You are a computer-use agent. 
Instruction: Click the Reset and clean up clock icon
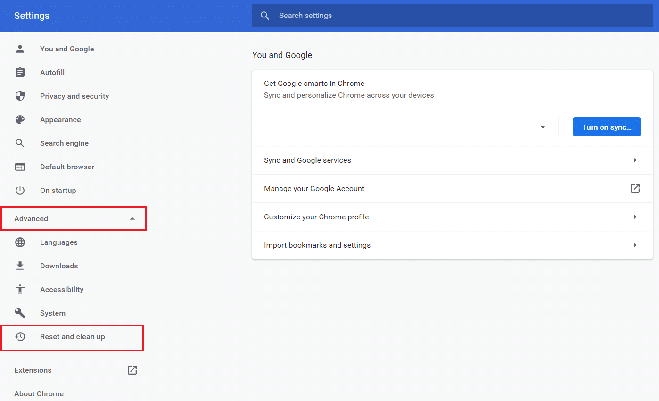(x=20, y=336)
